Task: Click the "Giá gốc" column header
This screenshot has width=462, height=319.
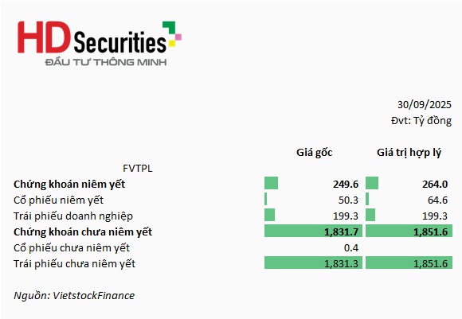Action: tap(314, 153)
